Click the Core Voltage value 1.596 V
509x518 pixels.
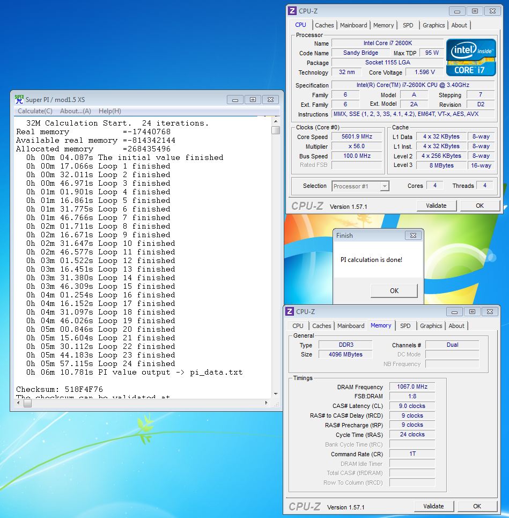coord(424,72)
